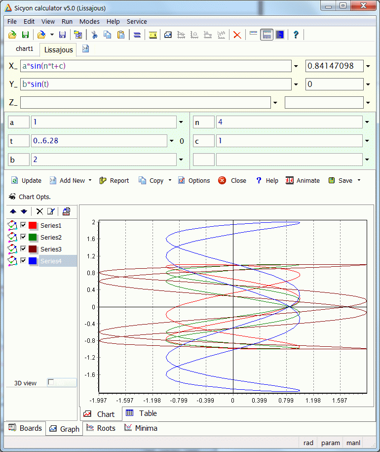Delete selected series with the X icon

[x=39, y=211]
